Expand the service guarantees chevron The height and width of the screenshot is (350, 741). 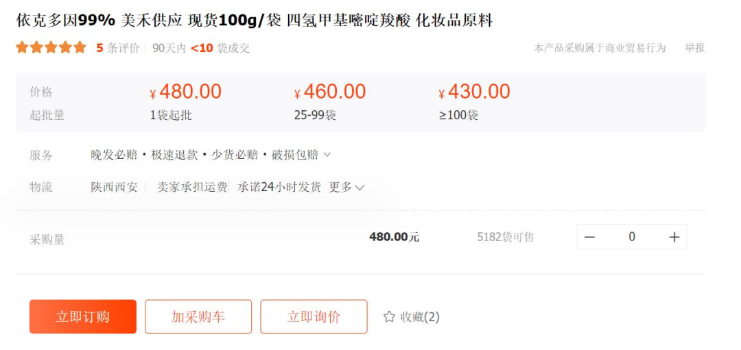pyautogui.click(x=327, y=155)
